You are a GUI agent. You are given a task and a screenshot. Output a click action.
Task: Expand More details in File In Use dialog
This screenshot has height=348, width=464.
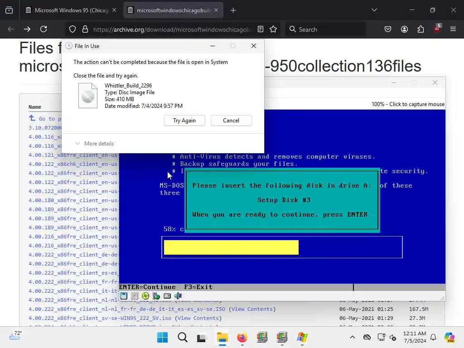[x=95, y=144]
